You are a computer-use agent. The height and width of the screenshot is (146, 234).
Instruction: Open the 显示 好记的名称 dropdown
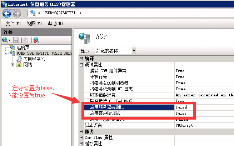pos(134,51)
